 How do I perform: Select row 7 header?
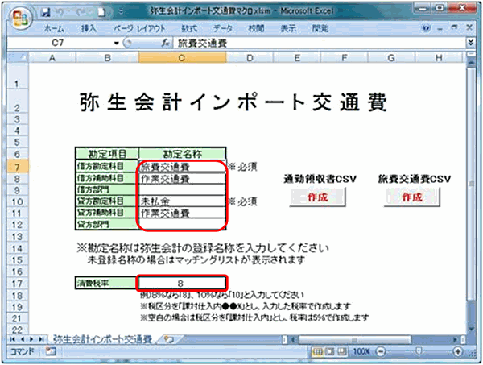tap(17, 167)
